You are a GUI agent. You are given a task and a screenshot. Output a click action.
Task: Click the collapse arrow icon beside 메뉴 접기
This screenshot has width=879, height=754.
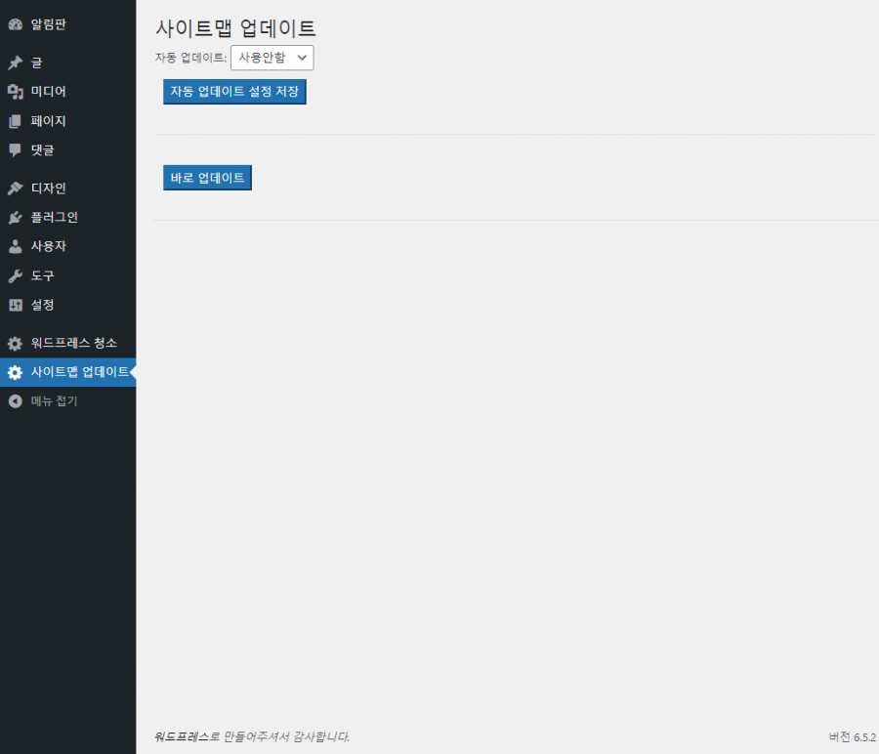[15, 400]
